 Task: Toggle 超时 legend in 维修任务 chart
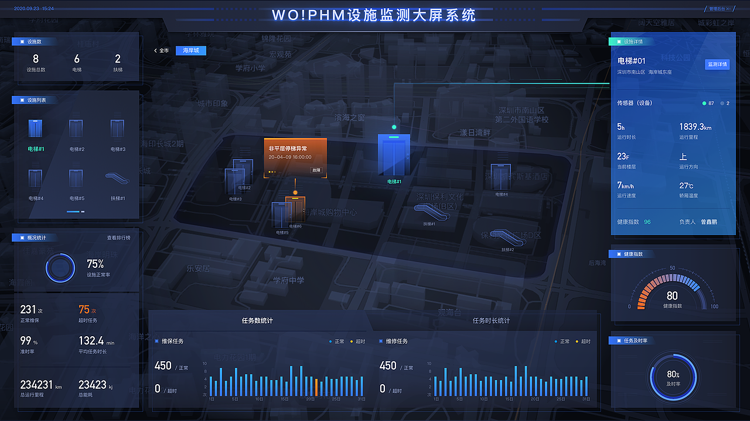point(583,341)
